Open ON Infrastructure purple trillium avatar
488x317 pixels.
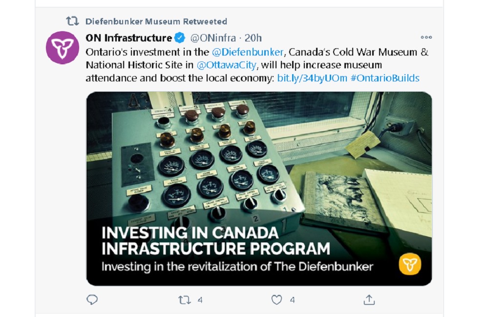click(63, 48)
